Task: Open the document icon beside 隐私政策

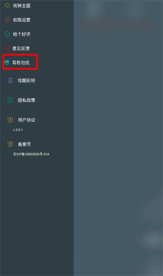Action: [10, 100]
